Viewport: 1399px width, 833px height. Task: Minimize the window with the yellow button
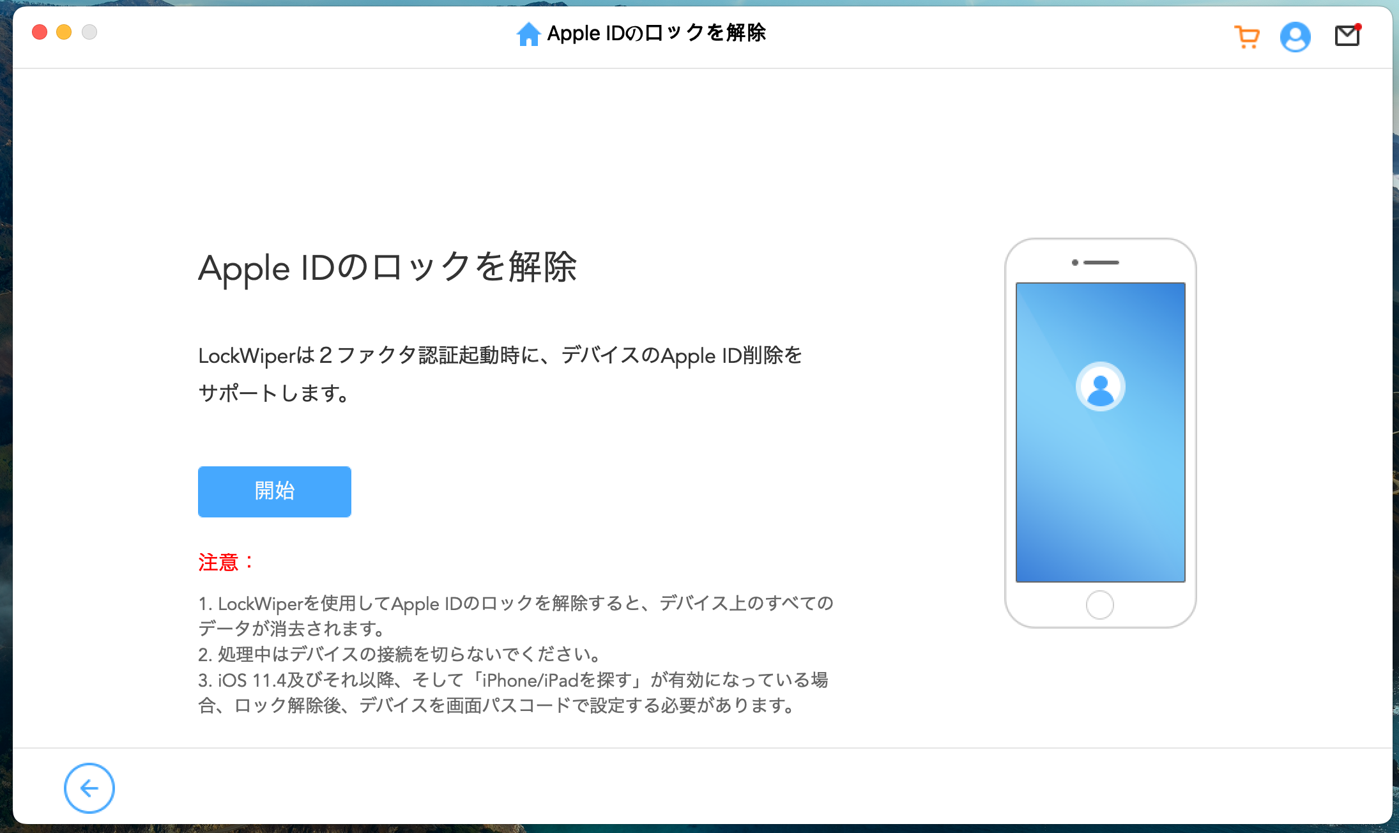point(64,32)
